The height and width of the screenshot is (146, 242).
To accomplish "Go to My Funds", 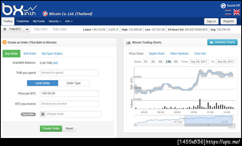I will pos(39,21).
